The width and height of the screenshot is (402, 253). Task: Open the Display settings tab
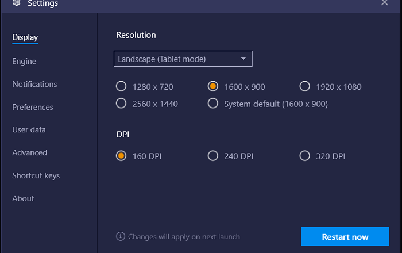click(25, 38)
